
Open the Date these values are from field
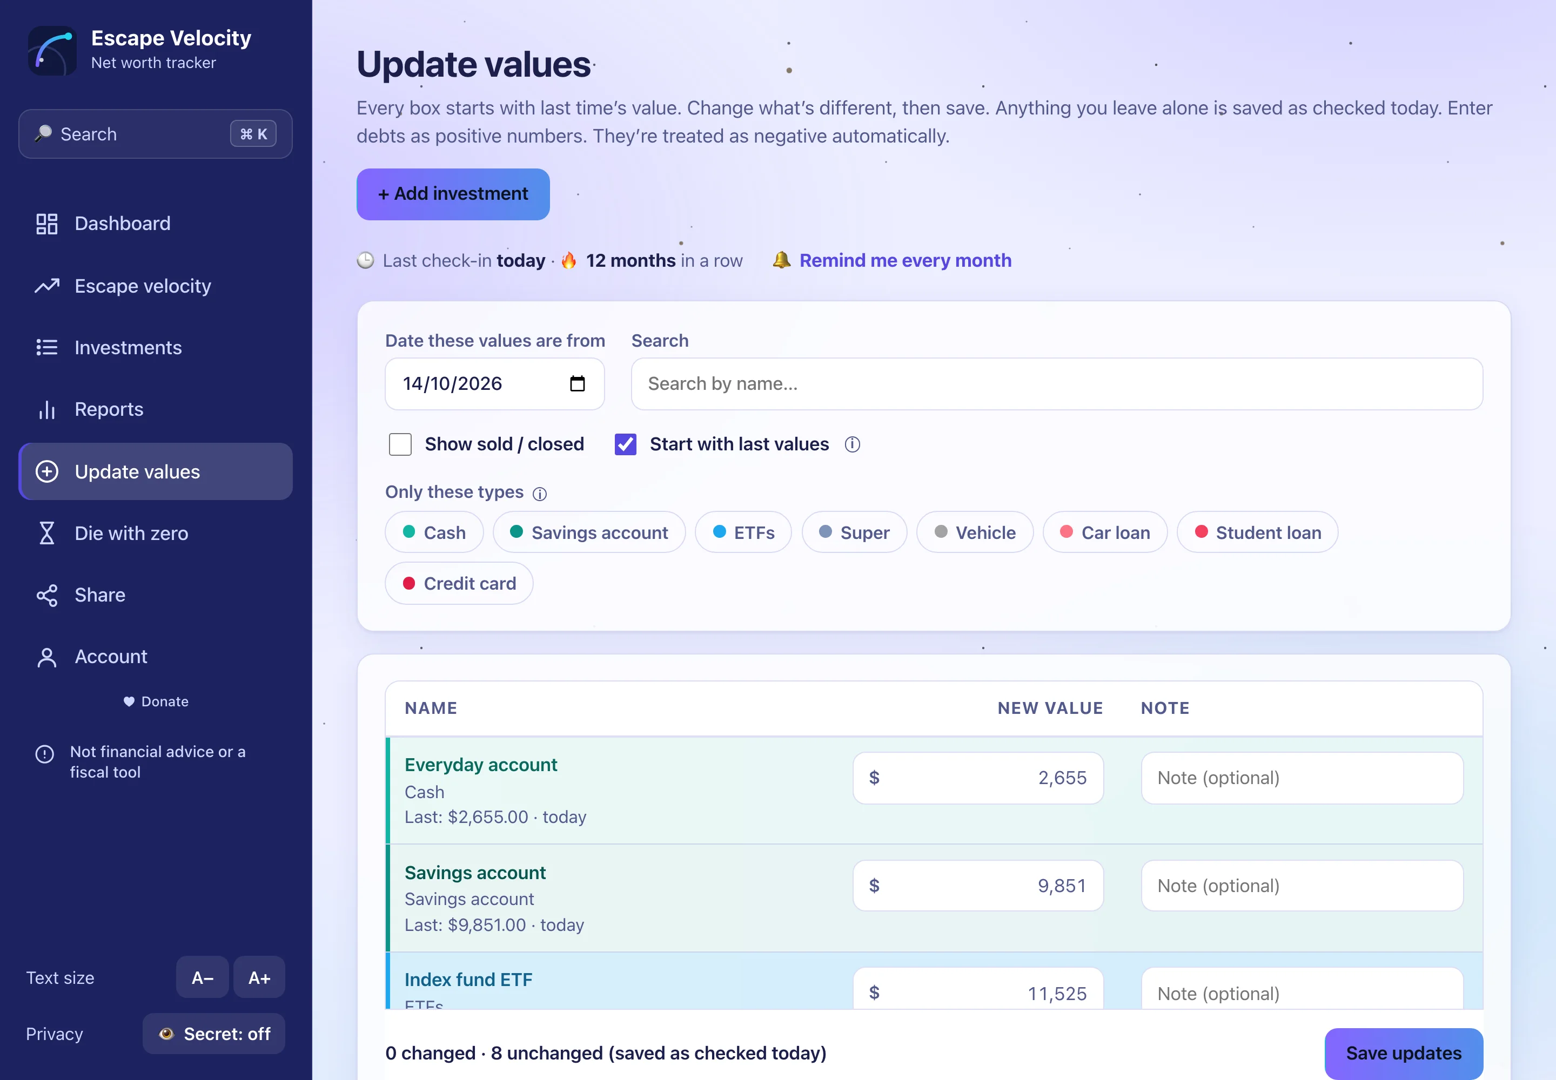(494, 384)
